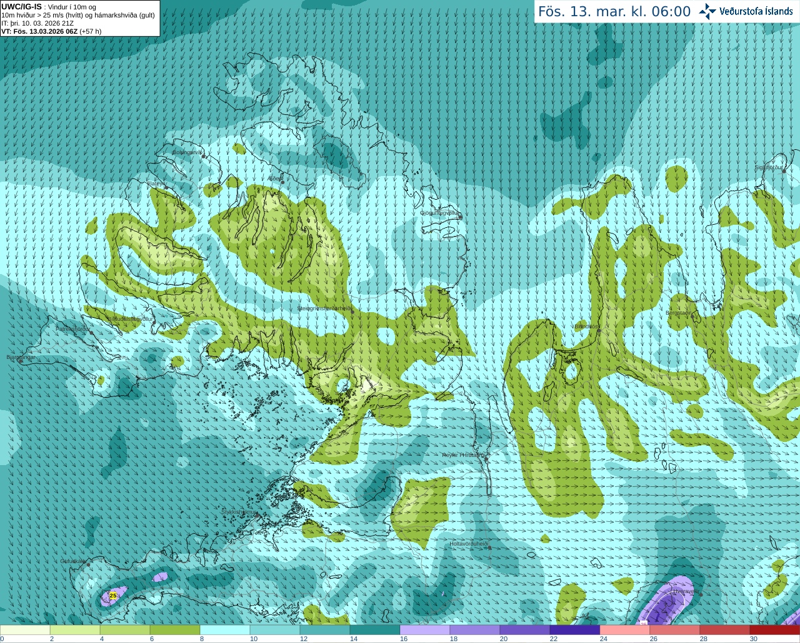Click the Holtavörðuheiði station label
The height and width of the screenshot is (643, 800).
pos(469,544)
